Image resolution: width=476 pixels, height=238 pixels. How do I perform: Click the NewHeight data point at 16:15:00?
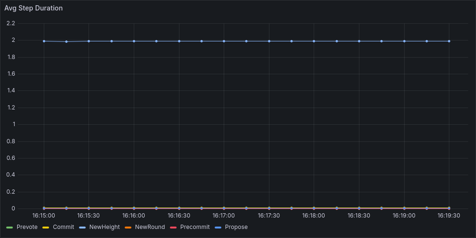click(x=44, y=41)
